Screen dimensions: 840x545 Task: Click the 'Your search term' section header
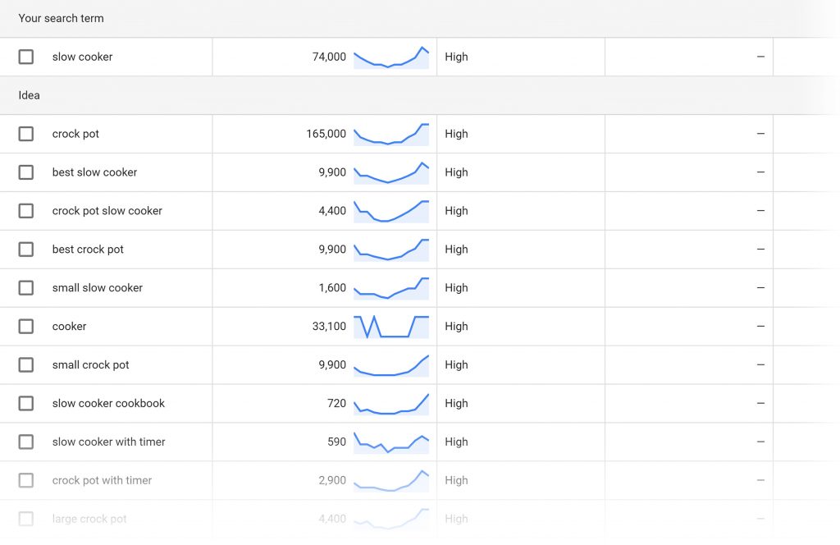61,18
